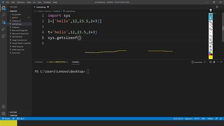Select the arrow cursor tool in the annotation toolbar
224x126 pixels.
tap(211, 19)
